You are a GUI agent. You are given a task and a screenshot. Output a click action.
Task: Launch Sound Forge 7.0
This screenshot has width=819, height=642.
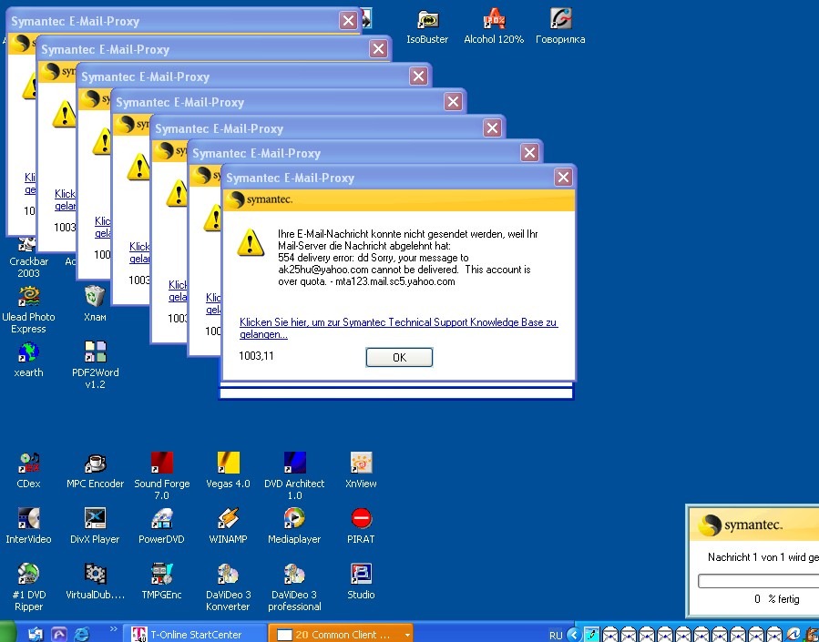[x=162, y=476]
